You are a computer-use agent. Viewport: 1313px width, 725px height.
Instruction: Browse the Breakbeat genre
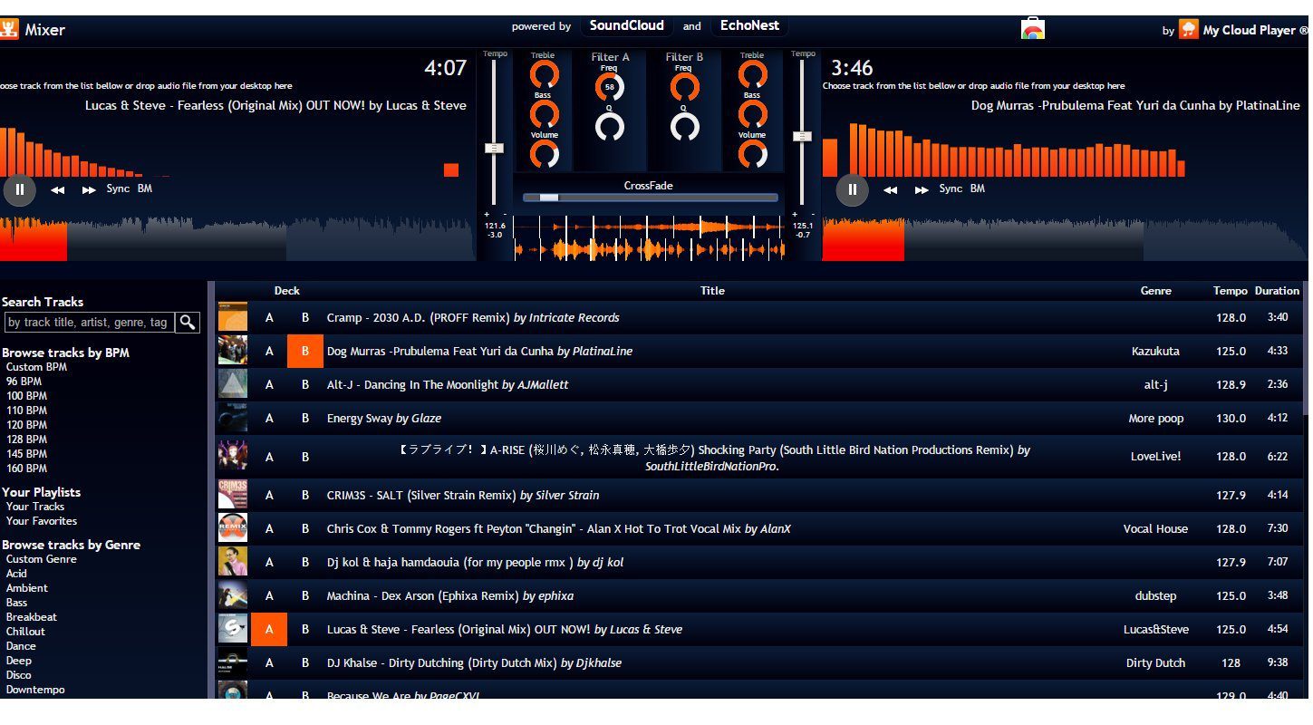click(x=32, y=617)
